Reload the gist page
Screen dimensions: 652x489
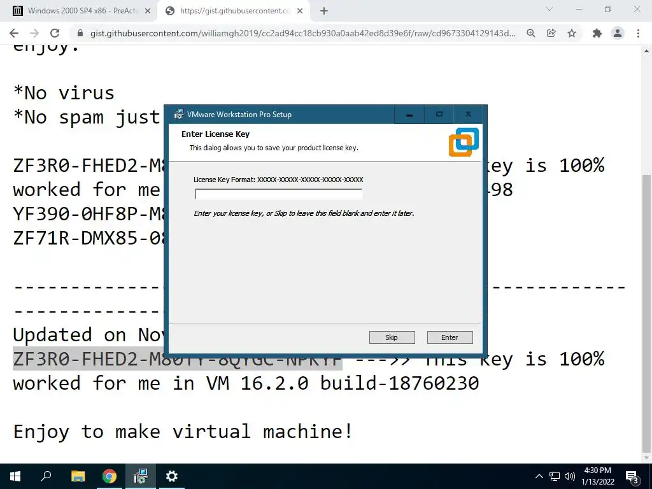(55, 33)
